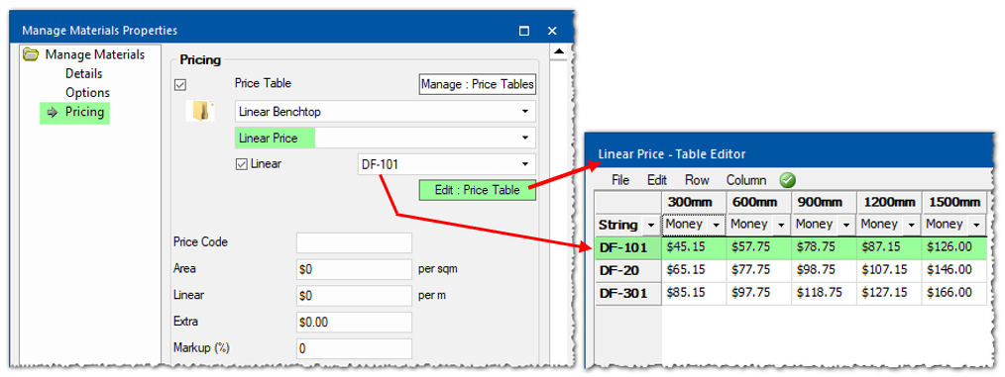This screenshot has height=377, width=1005.
Task: Select Manage Materials tree root
Action: 94,54
